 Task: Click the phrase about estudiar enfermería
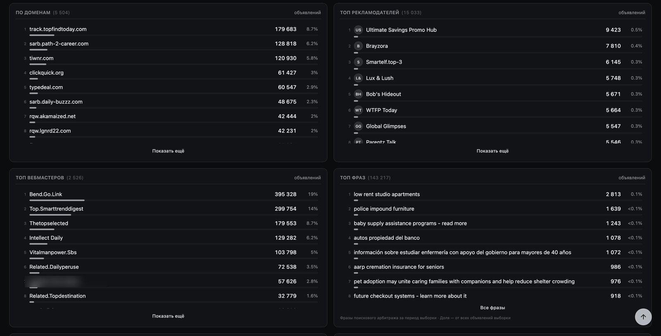[x=462, y=252]
